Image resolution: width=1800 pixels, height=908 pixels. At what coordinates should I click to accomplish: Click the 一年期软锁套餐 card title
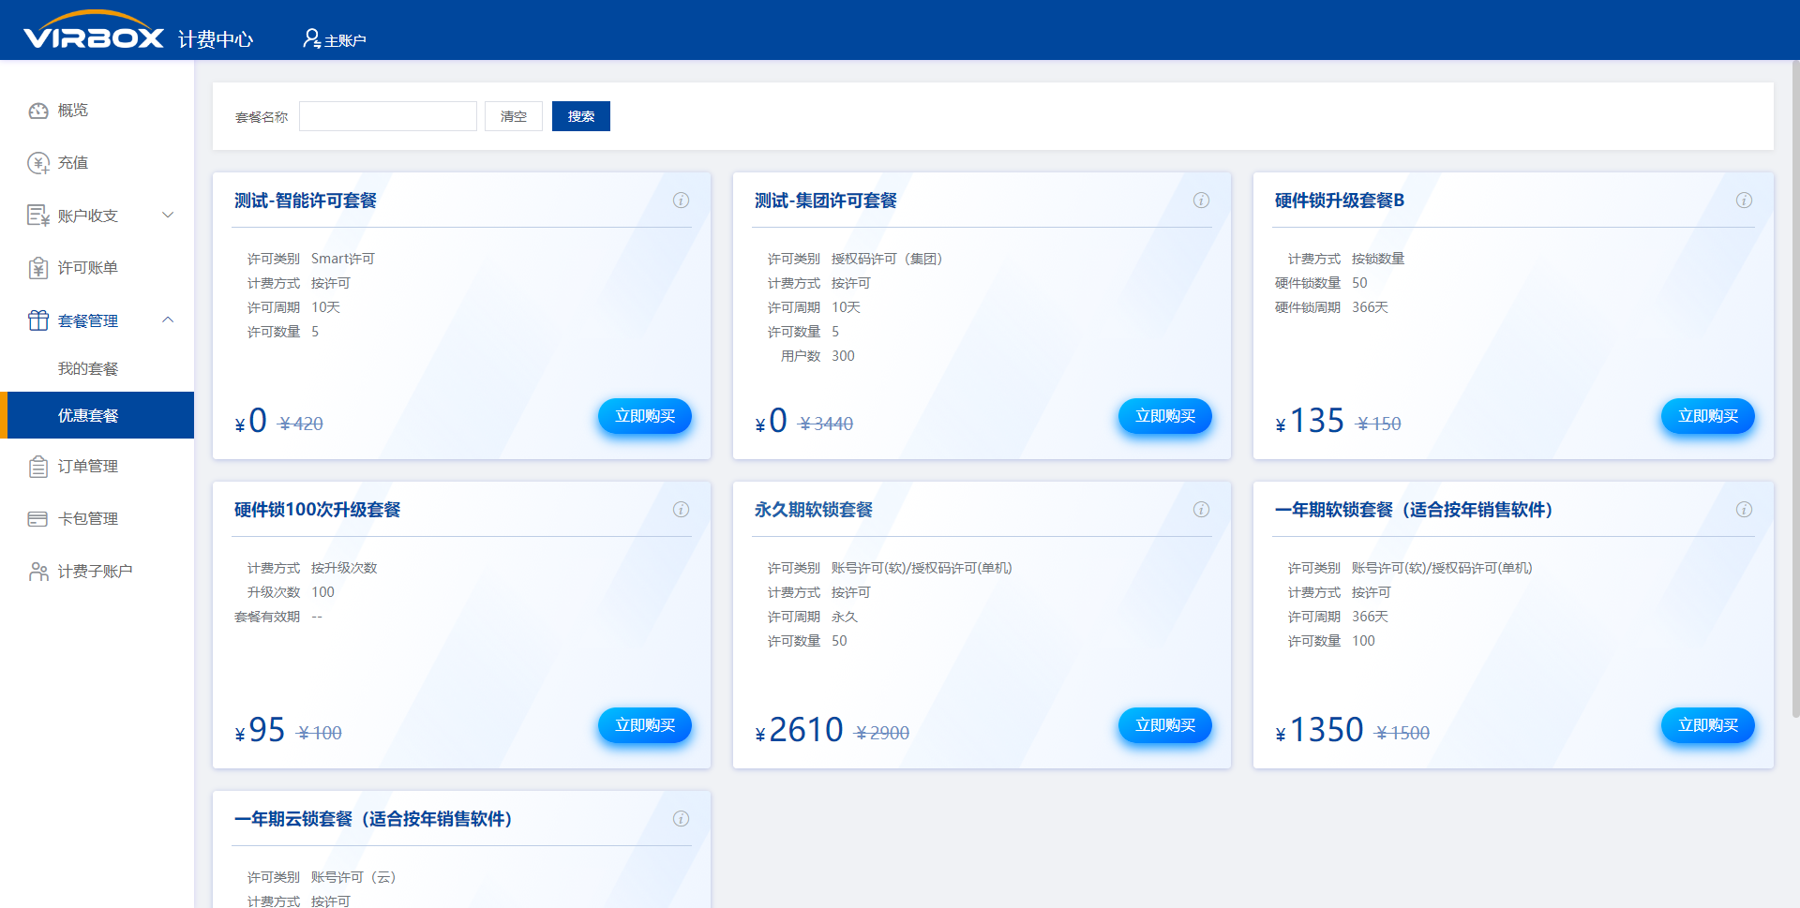1414,510
